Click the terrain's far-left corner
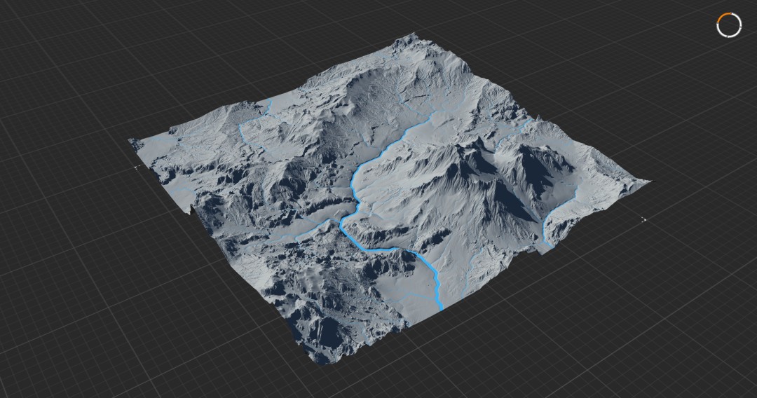757x398 pixels. (132, 141)
